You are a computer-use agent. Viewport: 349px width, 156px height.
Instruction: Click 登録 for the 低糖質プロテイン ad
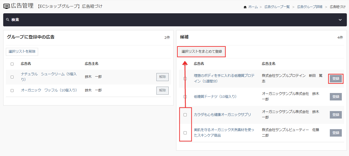pyautogui.click(x=335, y=79)
